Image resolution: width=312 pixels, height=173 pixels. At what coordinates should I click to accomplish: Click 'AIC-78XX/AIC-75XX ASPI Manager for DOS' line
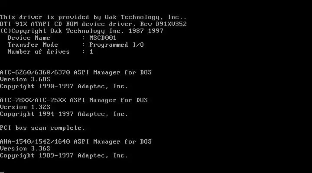tap(74, 100)
